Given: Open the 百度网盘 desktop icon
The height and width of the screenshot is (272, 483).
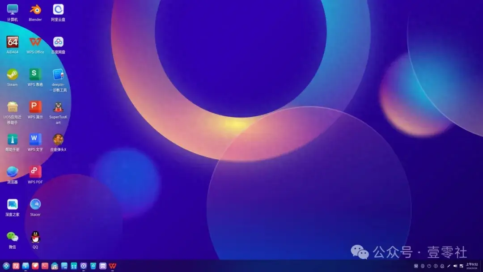Looking at the screenshot, I should coord(58,45).
